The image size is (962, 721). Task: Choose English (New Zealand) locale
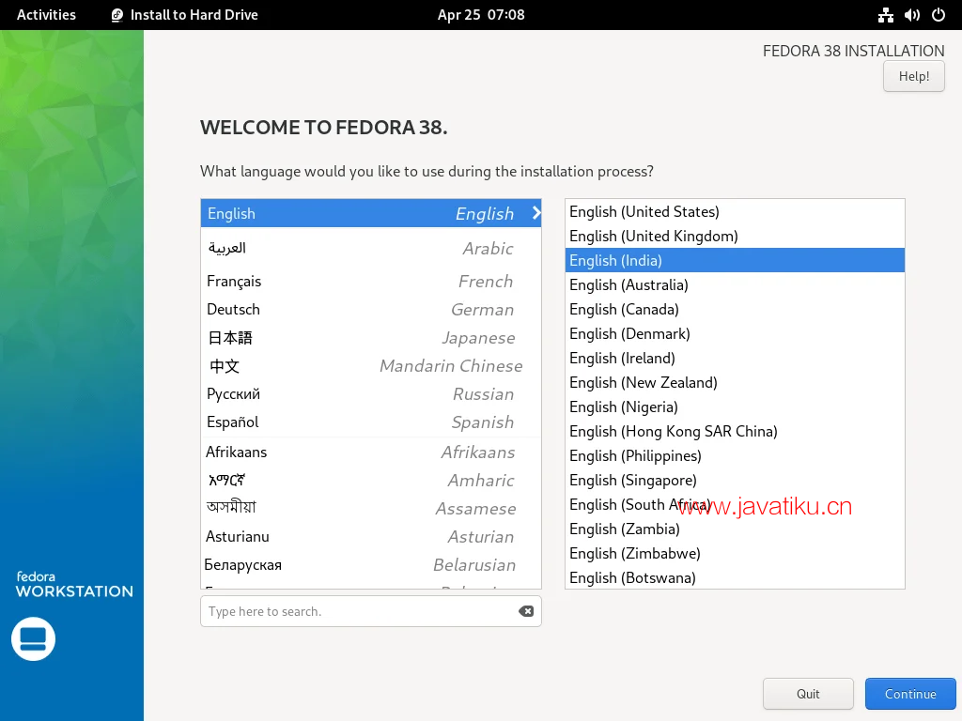tap(735, 383)
